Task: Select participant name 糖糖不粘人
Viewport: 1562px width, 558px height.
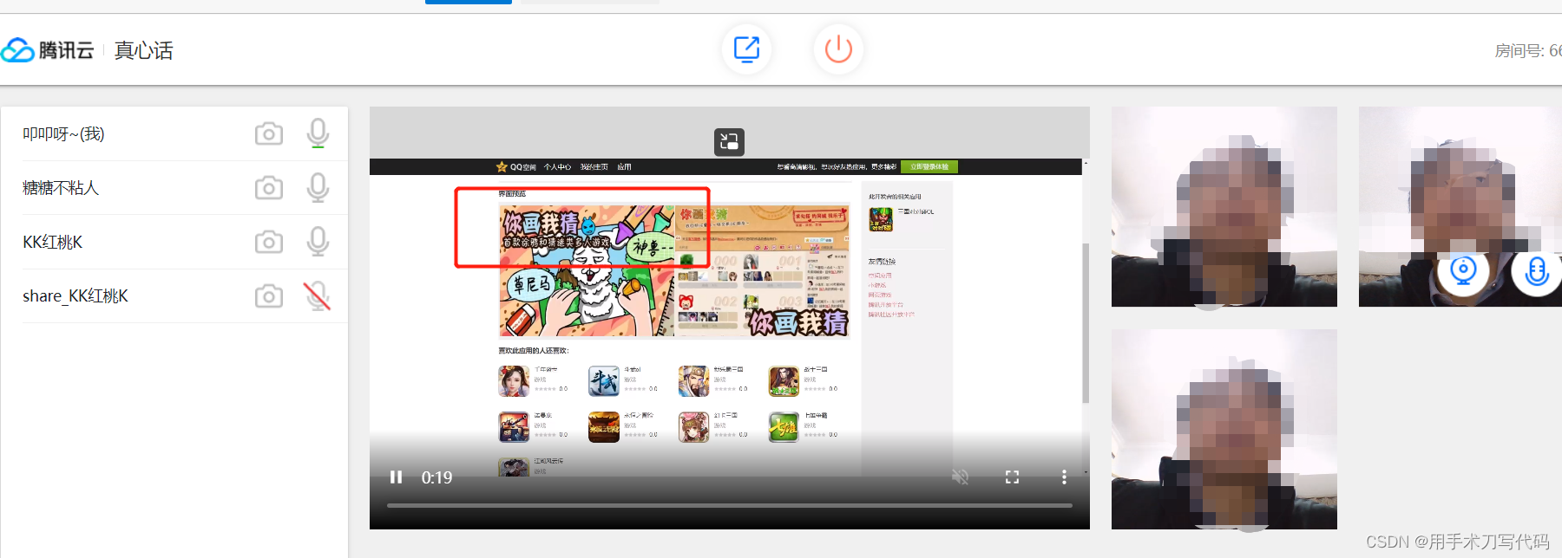Action: pyautogui.click(x=61, y=188)
